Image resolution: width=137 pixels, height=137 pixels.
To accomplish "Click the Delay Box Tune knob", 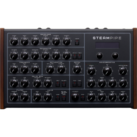I will tap(14, 83).
